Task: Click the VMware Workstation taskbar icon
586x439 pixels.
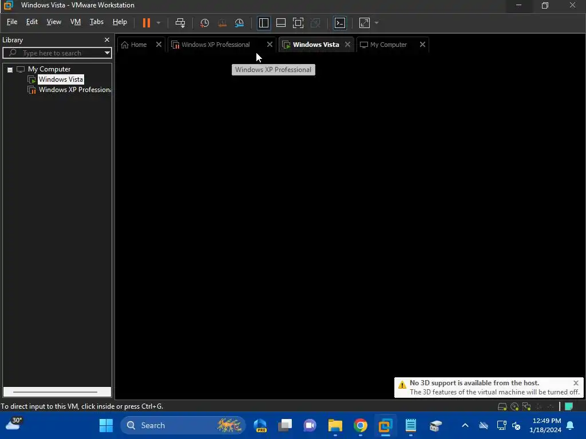Action: [385, 425]
